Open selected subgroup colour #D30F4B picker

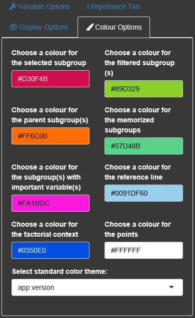point(50,79)
